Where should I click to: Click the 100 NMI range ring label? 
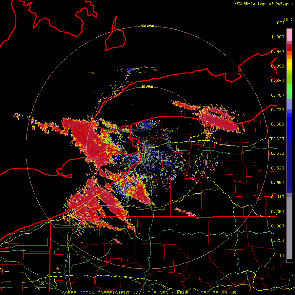[147, 26]
